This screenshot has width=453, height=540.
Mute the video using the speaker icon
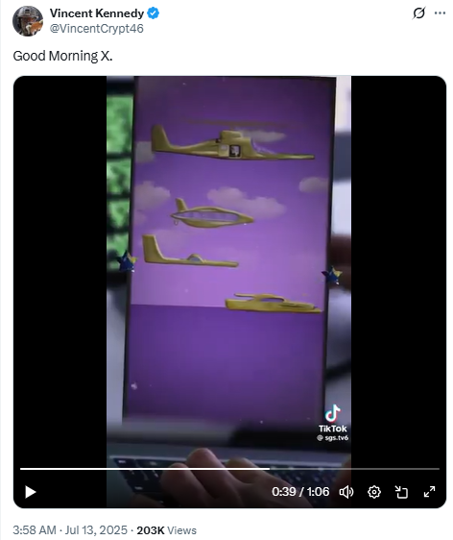346,492
